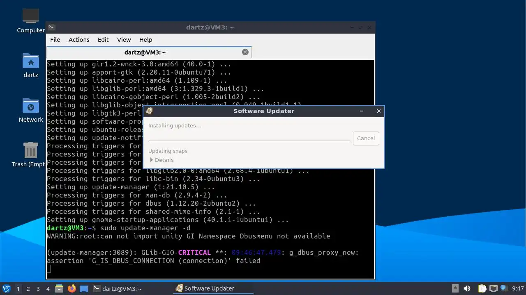
Task: Click the volume speaker tray icon
Action: [x=467, y=288]
